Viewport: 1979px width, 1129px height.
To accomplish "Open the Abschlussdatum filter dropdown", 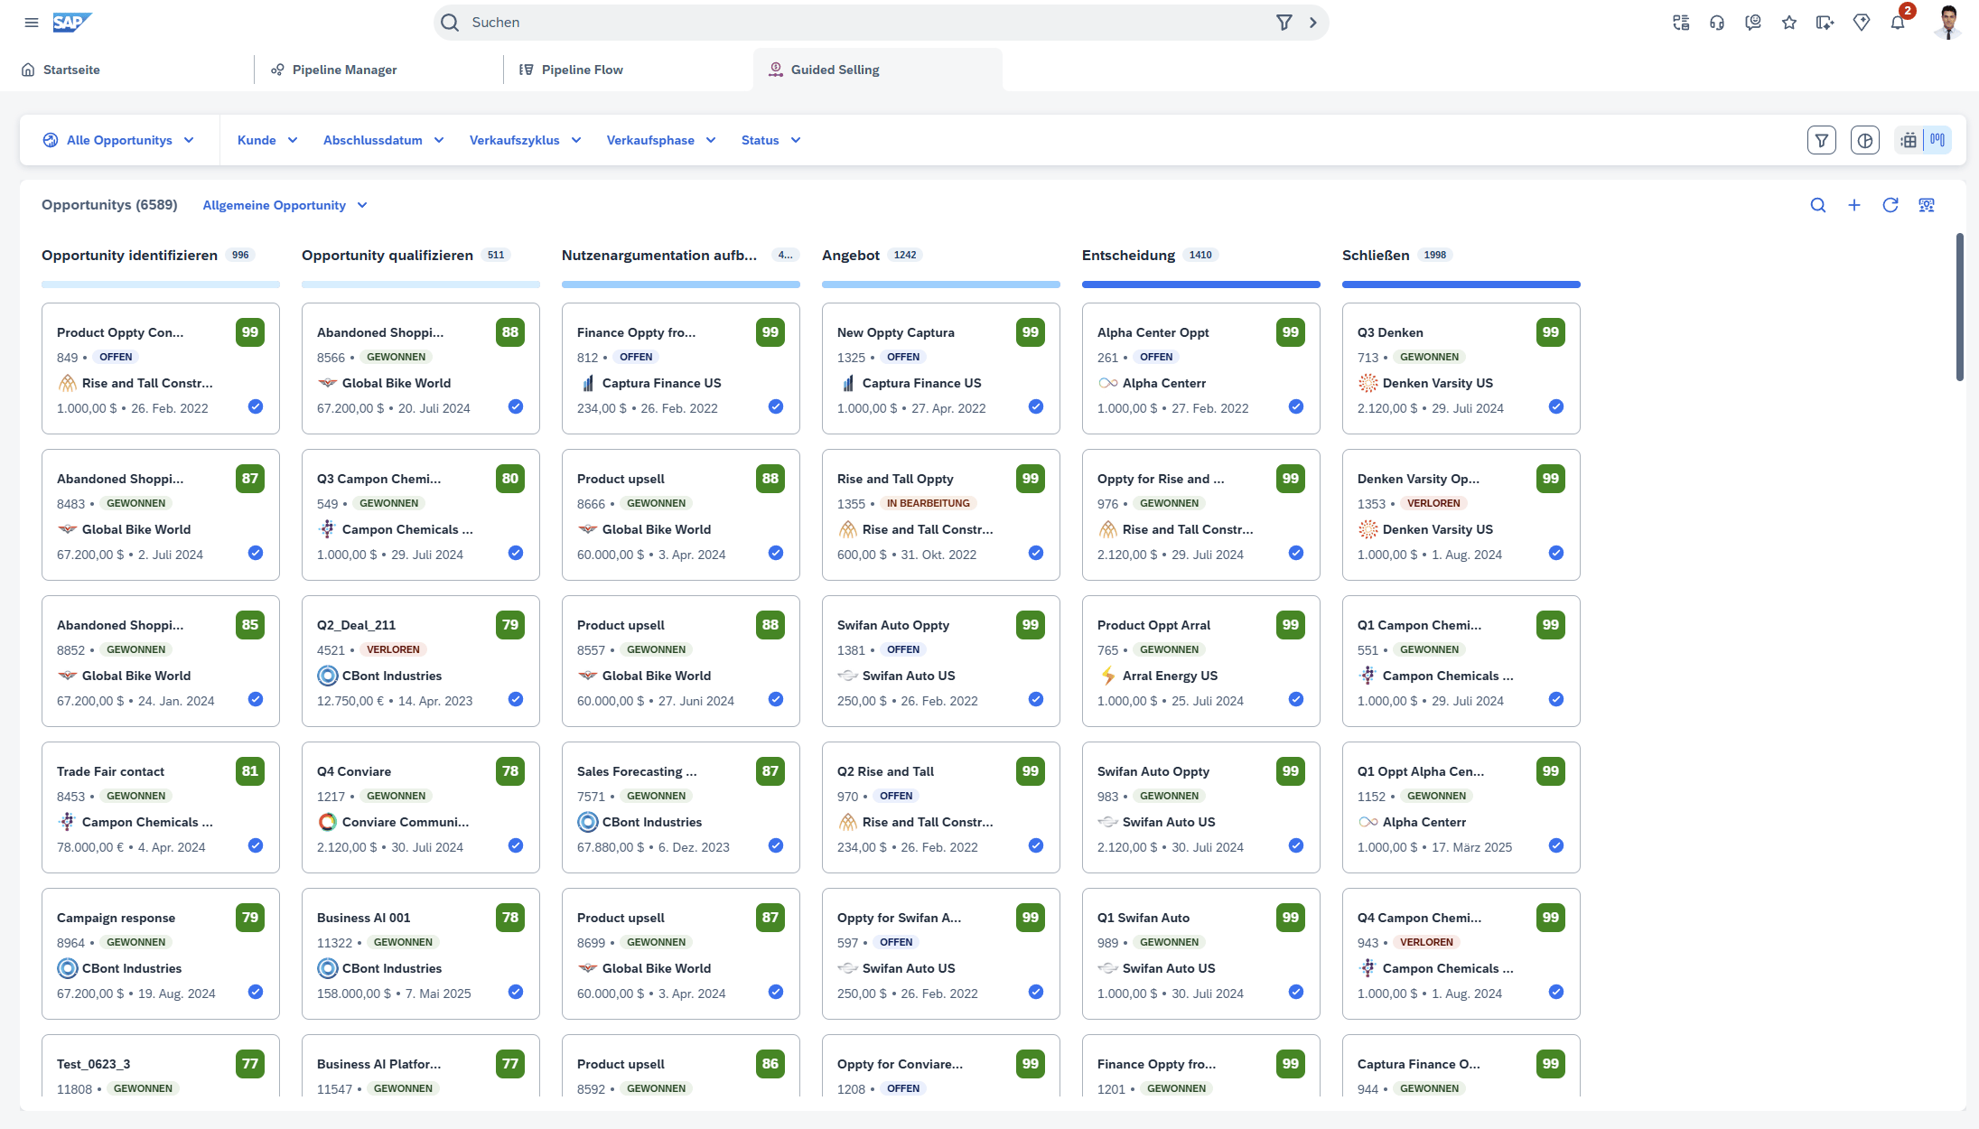I will coord(384,140).
